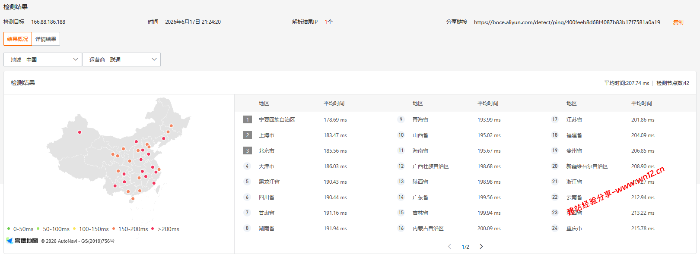The width and height of the screenshot is (700, 257).
Task: Click 内蒙古自治区 in the results table
Action: (x=428, y=229)
